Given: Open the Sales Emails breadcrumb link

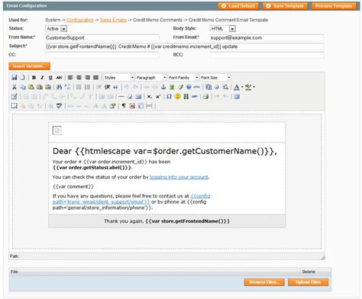Looking at the screenshot, I should point(113,20).
